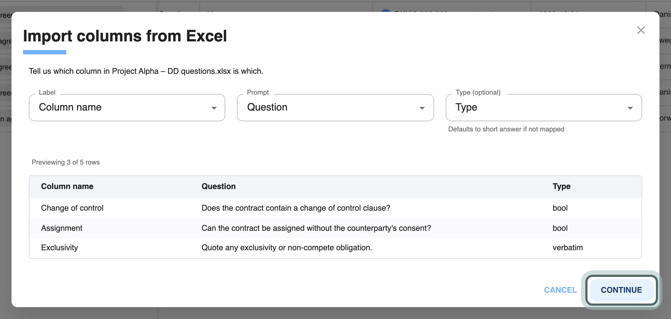
Task: Close the Import columns dialog with X
Action: click(x=641, y=30)
